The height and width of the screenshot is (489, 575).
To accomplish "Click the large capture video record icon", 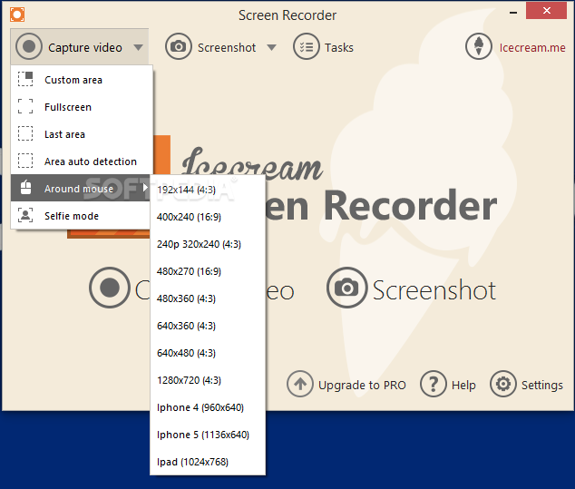I will [x=110, y=288].
